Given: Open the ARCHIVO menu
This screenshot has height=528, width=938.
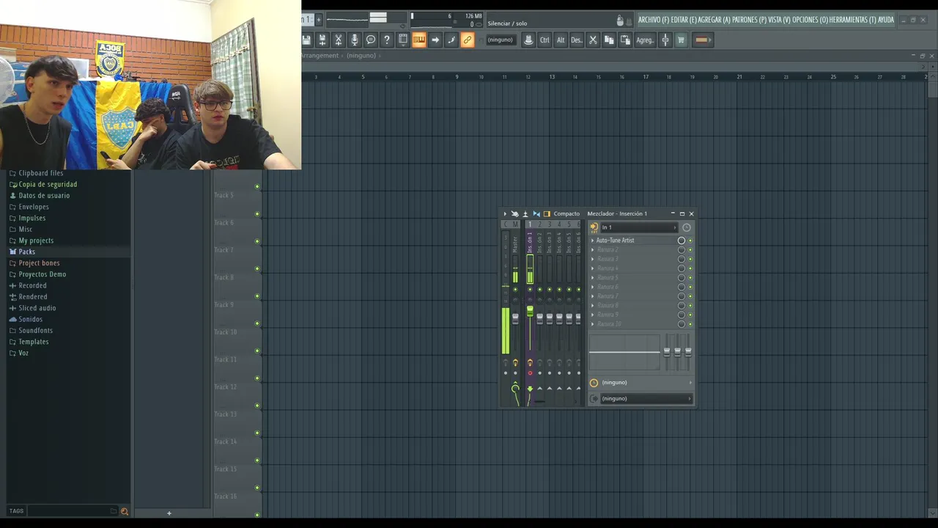Looking at the screenshot, I should 654,20.
